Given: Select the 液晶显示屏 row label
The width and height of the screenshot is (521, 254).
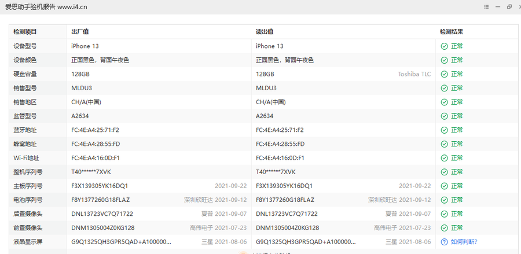Looking at the screenshot, I should click(x=28, y=242).
